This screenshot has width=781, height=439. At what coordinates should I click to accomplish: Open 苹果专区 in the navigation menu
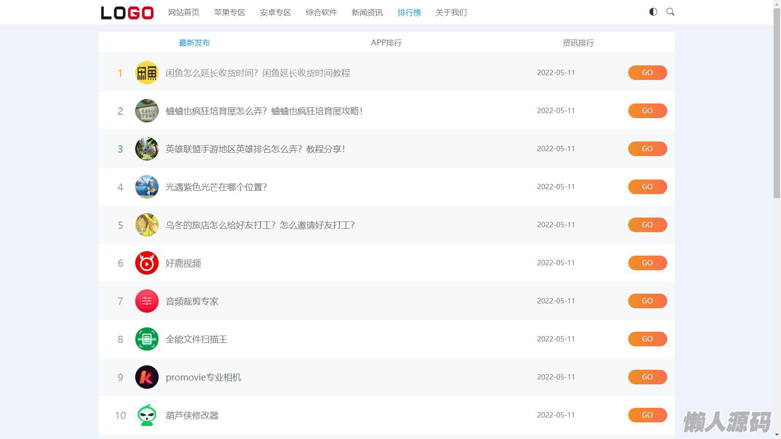[229, 12]
